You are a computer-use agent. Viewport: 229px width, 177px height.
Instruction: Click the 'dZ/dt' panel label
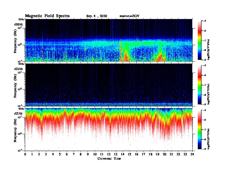coord(19,113)
